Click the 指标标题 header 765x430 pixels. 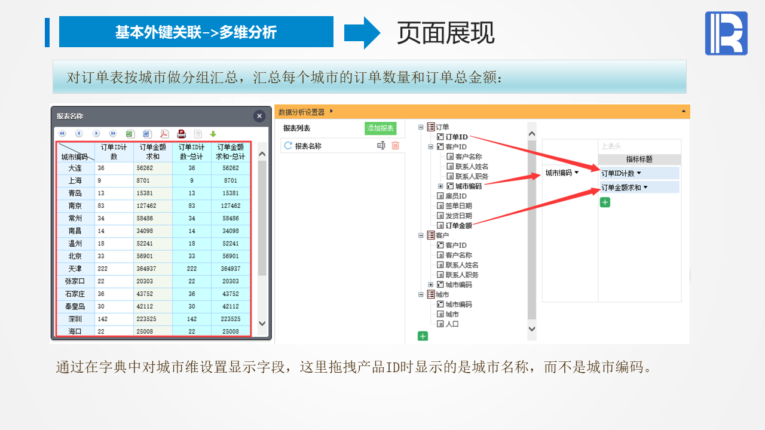[640, 159]
